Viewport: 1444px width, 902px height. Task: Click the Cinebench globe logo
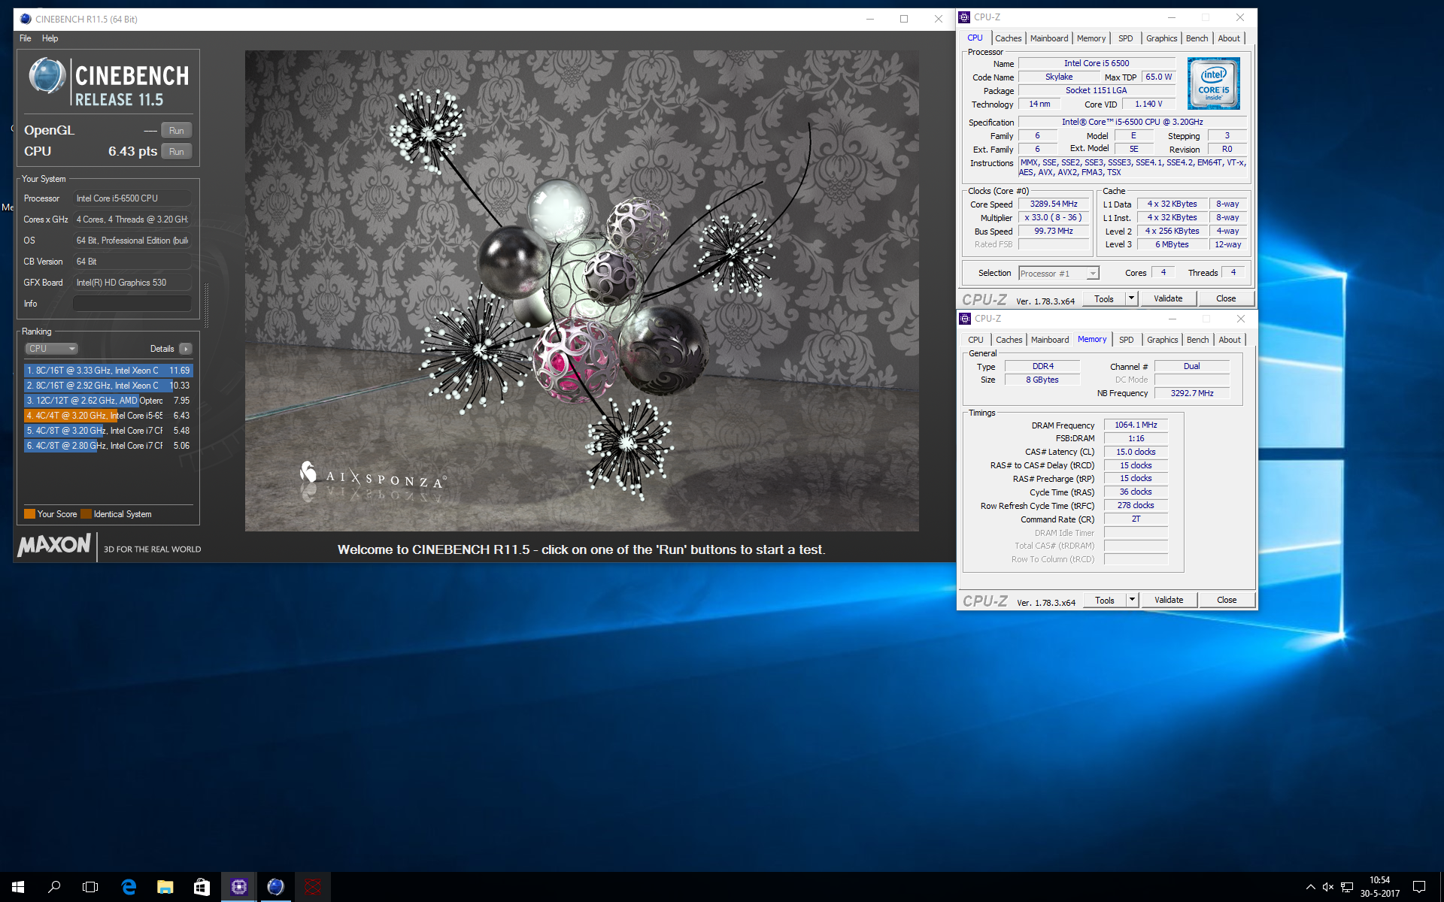tap(47, 76)
